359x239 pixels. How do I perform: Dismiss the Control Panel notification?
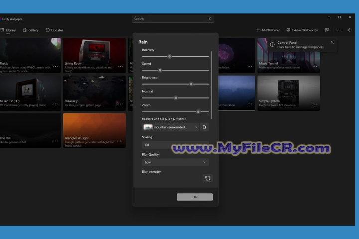(332, 42)
